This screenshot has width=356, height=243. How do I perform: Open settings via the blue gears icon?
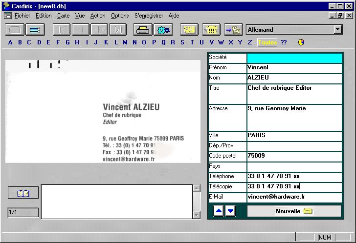tap(163, 30)
